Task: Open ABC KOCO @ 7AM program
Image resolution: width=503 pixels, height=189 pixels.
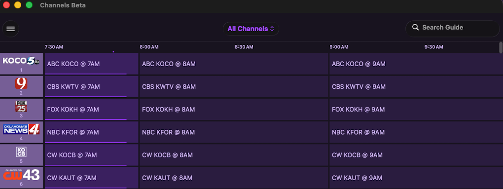Action: pos(91,64)
